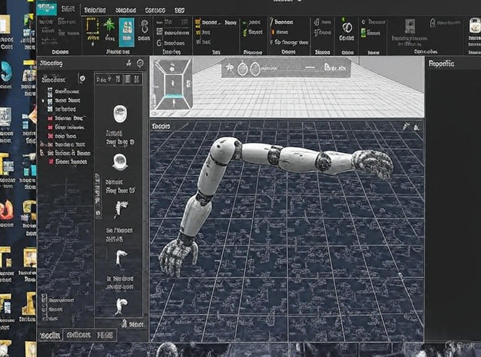Click the star icon on viewport floating toolbar
The image size is (481, 357).
click(x=229, y=68)
